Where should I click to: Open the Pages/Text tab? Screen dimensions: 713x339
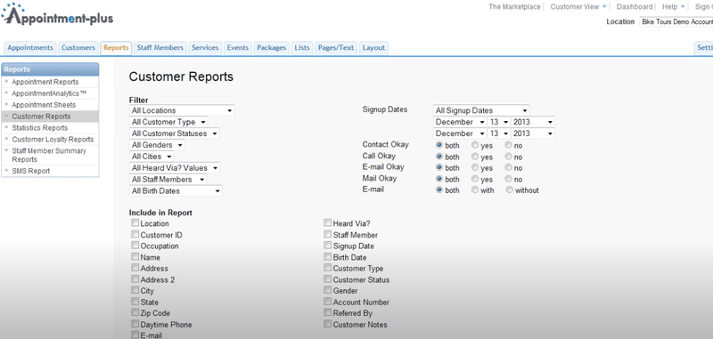click(336, 48)
